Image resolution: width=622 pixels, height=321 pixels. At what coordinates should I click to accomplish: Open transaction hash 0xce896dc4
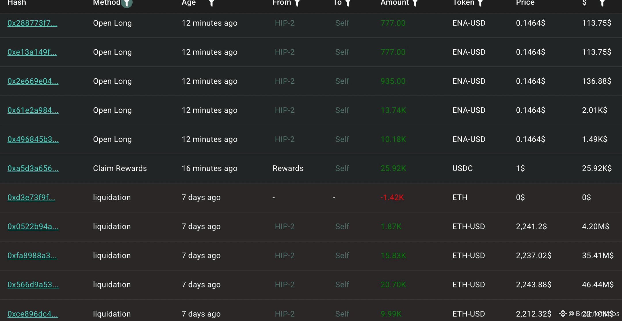pyautogui.click(x=33, y=314)
